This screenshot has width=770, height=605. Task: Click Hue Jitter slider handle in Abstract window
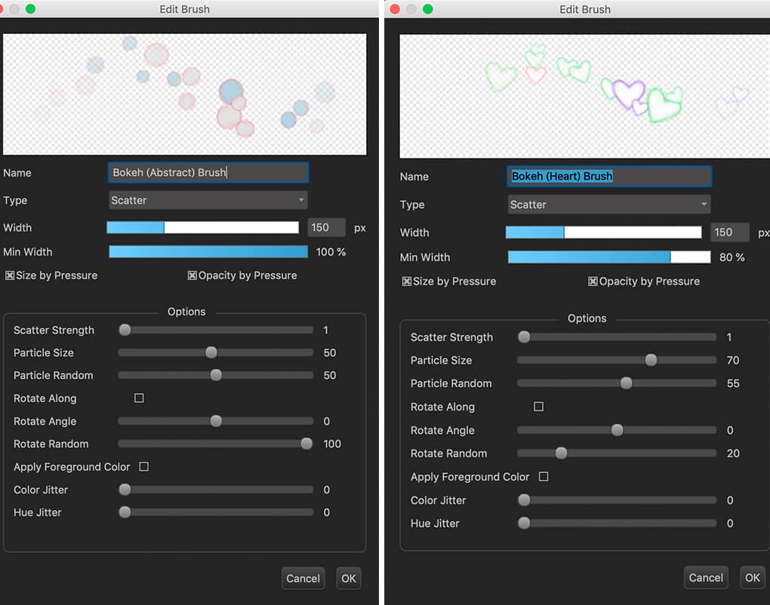click(125, 511)
